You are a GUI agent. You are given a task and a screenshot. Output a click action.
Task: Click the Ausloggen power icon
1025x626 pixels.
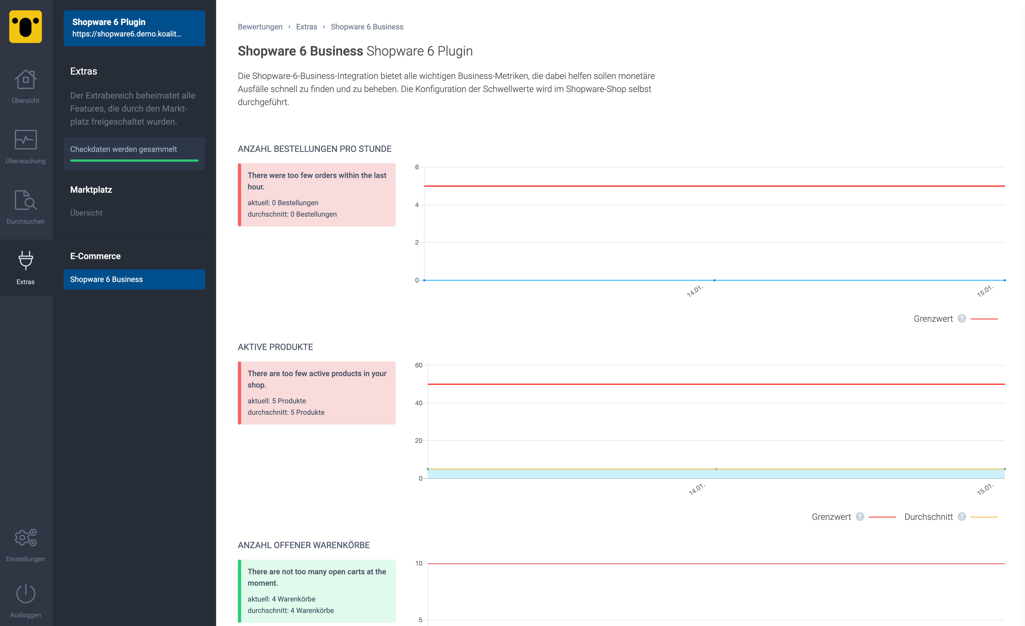coord(25,594)
